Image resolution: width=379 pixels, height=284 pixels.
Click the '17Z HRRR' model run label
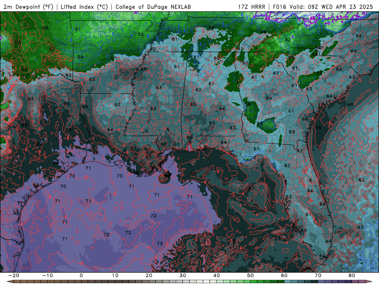(x=252, y=7)
